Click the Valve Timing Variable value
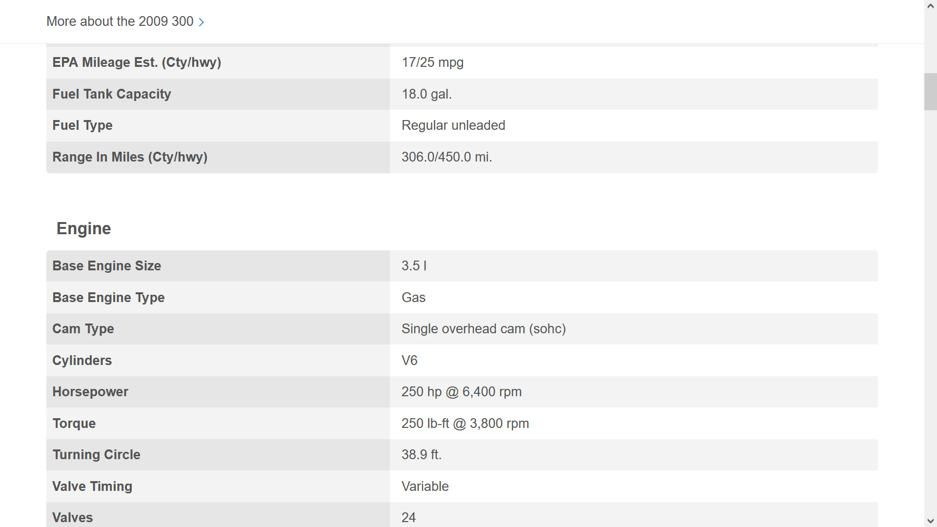 425,486
